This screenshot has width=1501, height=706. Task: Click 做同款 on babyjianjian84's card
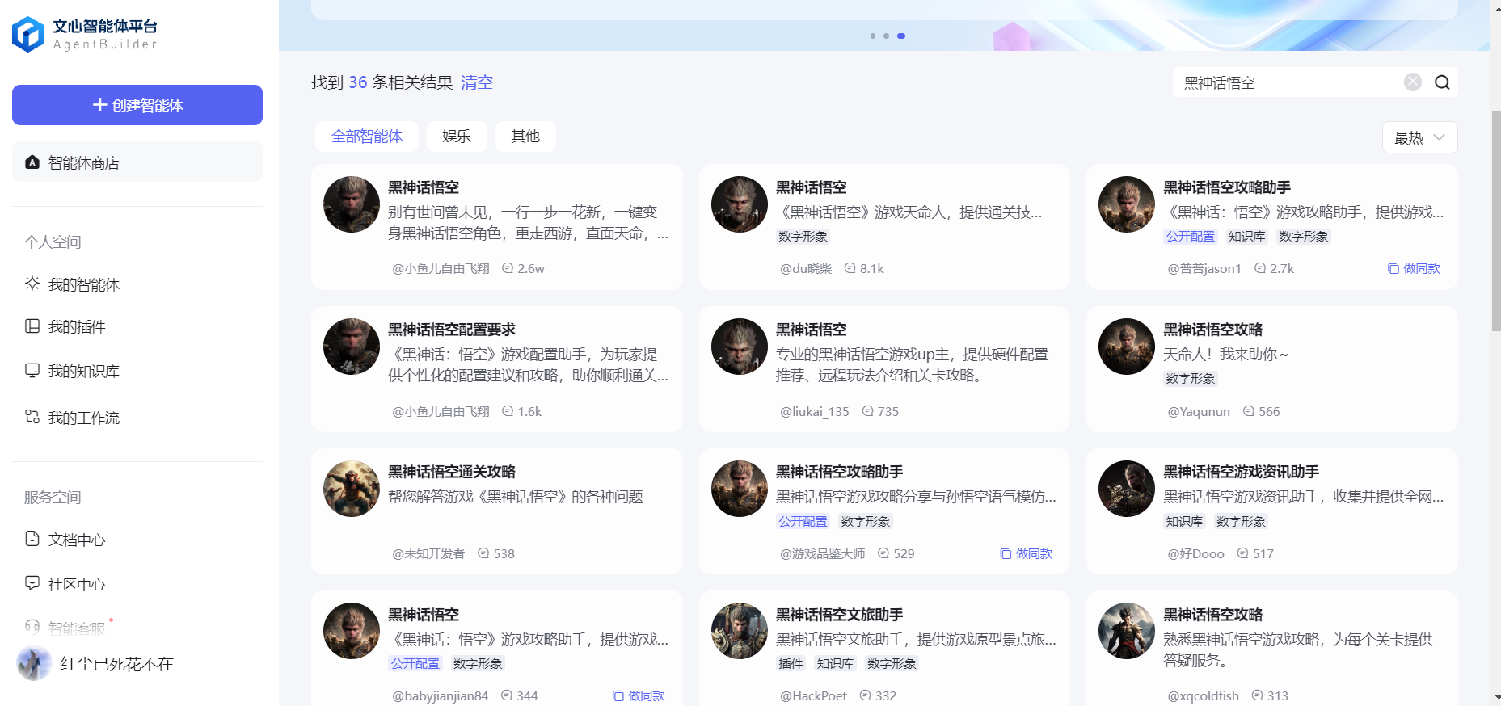639,695
